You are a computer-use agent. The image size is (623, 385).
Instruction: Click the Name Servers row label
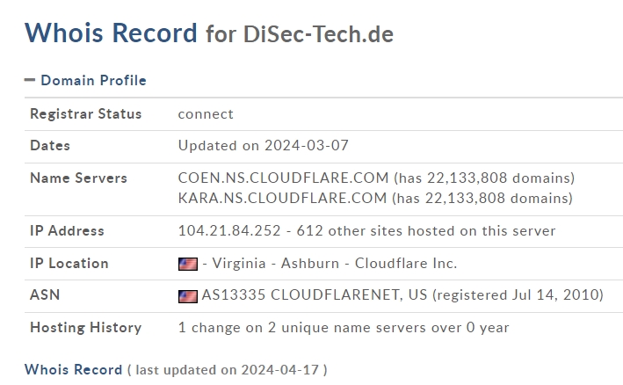tap(79, 178)
